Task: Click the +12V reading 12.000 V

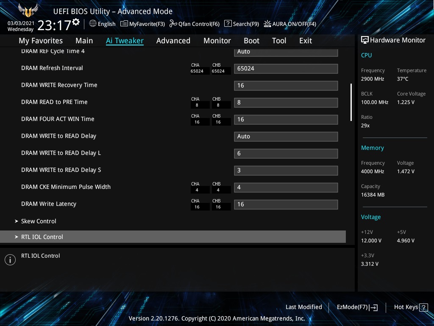Action: (x=371, y=241)
